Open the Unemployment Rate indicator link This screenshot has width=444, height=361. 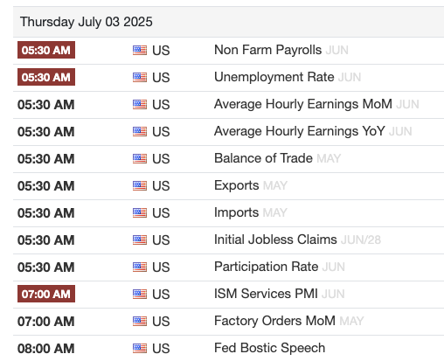(x=274, y=77)
